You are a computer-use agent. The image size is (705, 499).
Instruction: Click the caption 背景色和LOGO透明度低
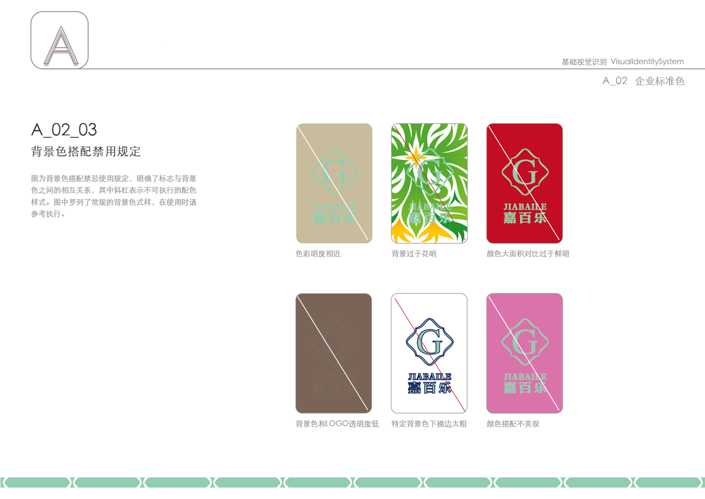pyautogui.click(x=337, y=424)
